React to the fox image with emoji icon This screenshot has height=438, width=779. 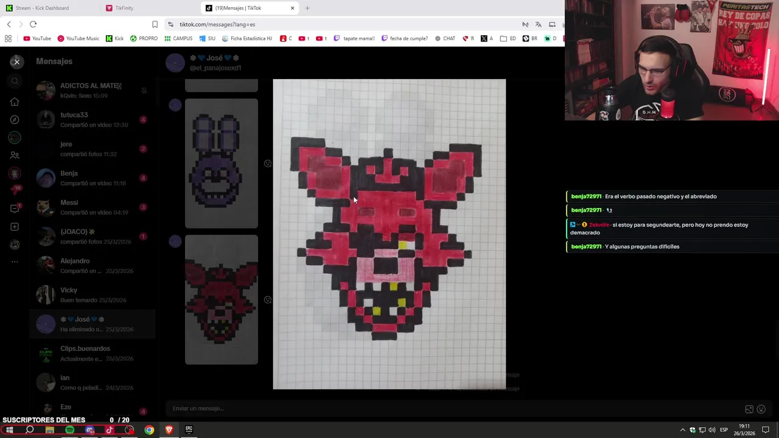point(268,300)
